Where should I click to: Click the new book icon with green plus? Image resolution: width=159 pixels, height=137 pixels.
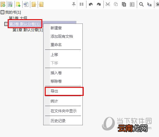tap(3, 4)
